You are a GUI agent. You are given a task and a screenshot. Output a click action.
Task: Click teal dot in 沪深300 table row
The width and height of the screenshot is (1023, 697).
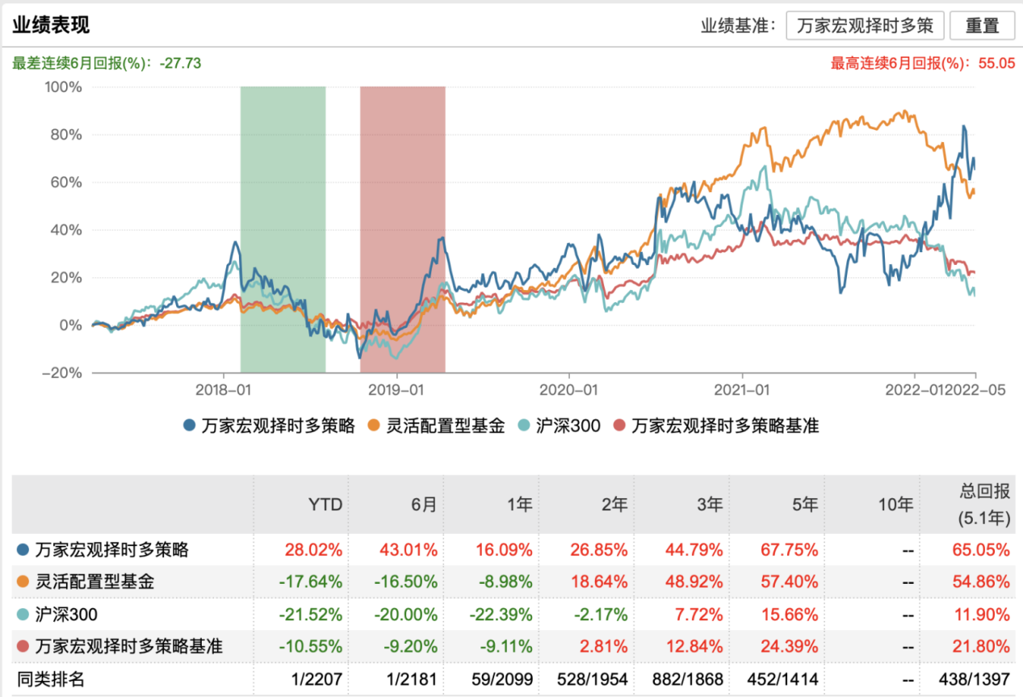[x=23, y=614]
